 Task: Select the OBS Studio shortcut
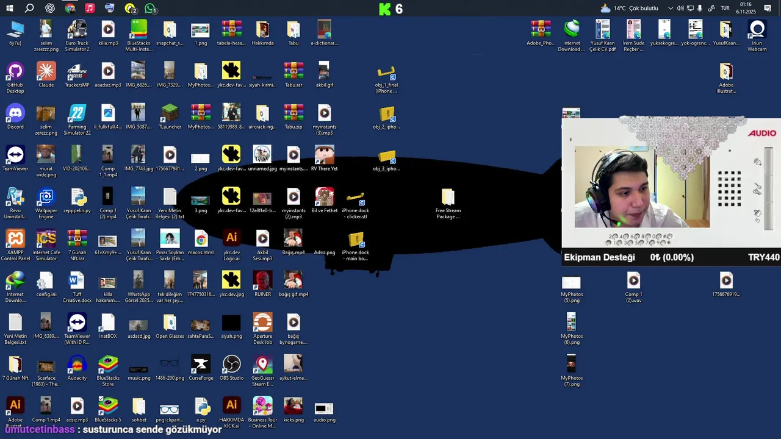click(231, 368)
